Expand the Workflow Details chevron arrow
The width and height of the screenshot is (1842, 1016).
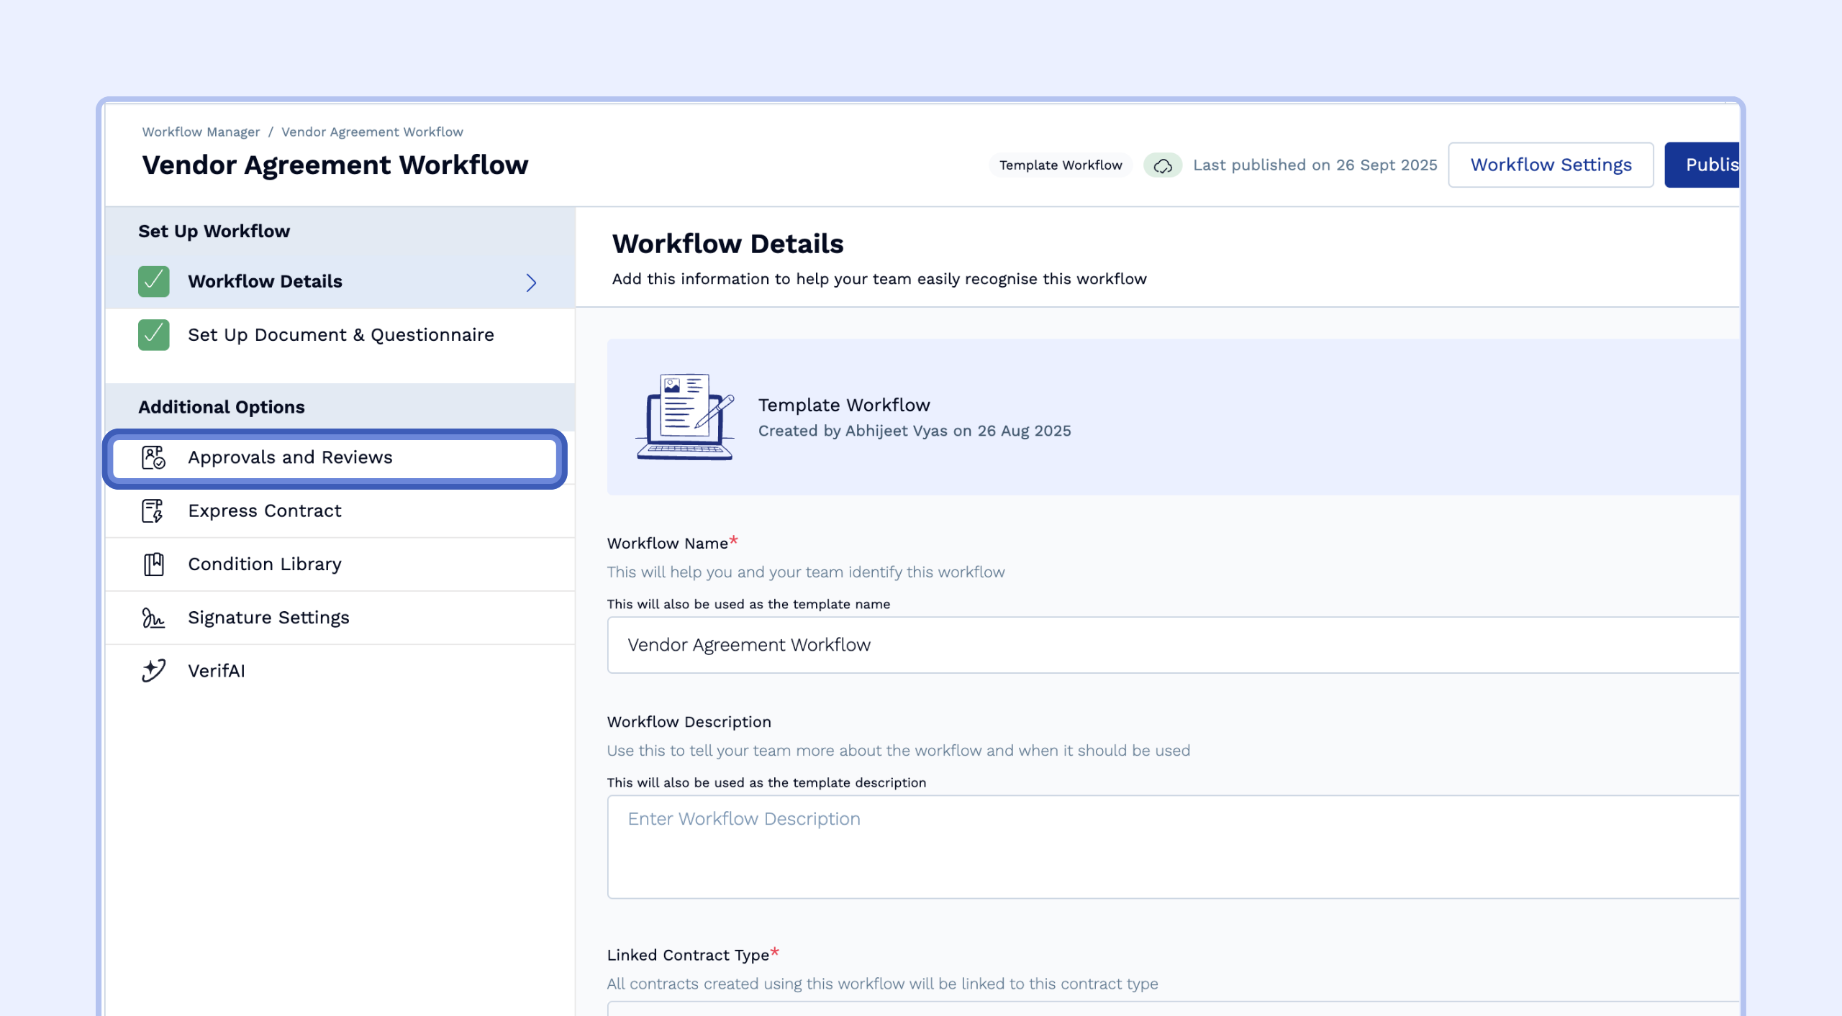[x=531, y=283]
